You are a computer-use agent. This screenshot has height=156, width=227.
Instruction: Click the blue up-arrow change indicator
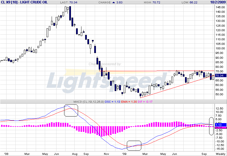[x=114, y=2]
